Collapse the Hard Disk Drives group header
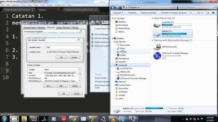 pos(152,18)
